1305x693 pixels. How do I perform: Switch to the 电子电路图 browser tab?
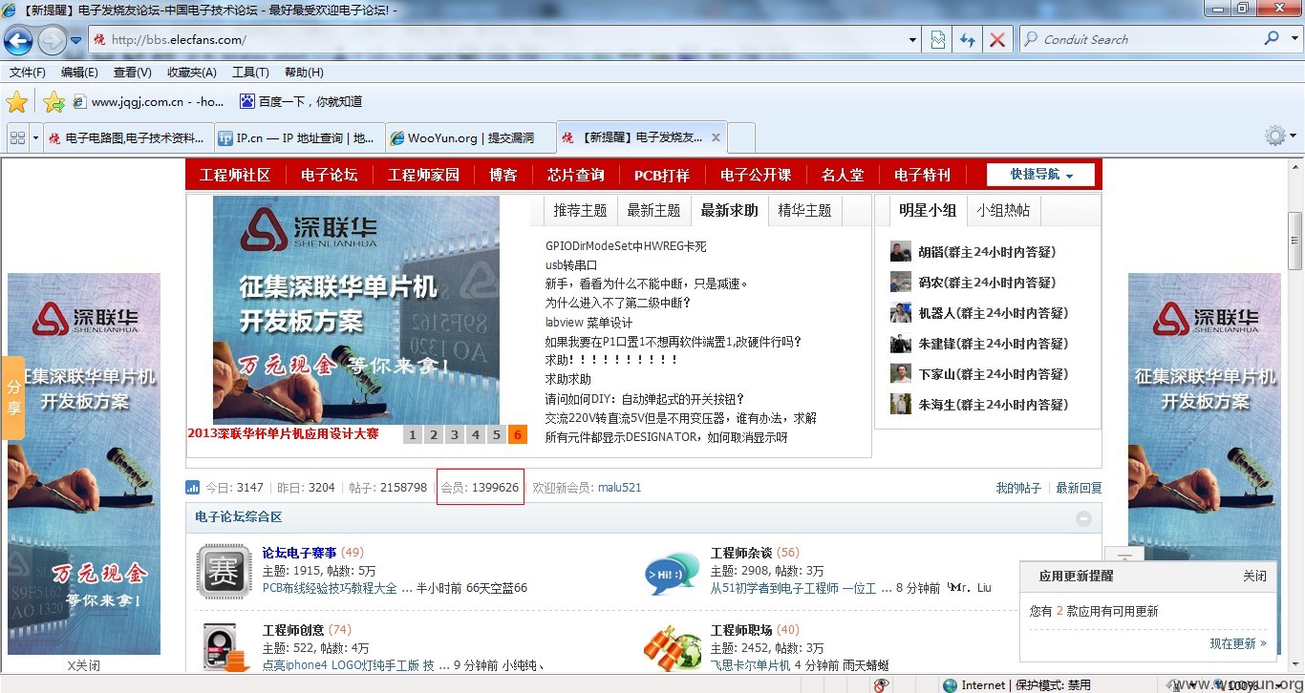(x=128, y=137)
